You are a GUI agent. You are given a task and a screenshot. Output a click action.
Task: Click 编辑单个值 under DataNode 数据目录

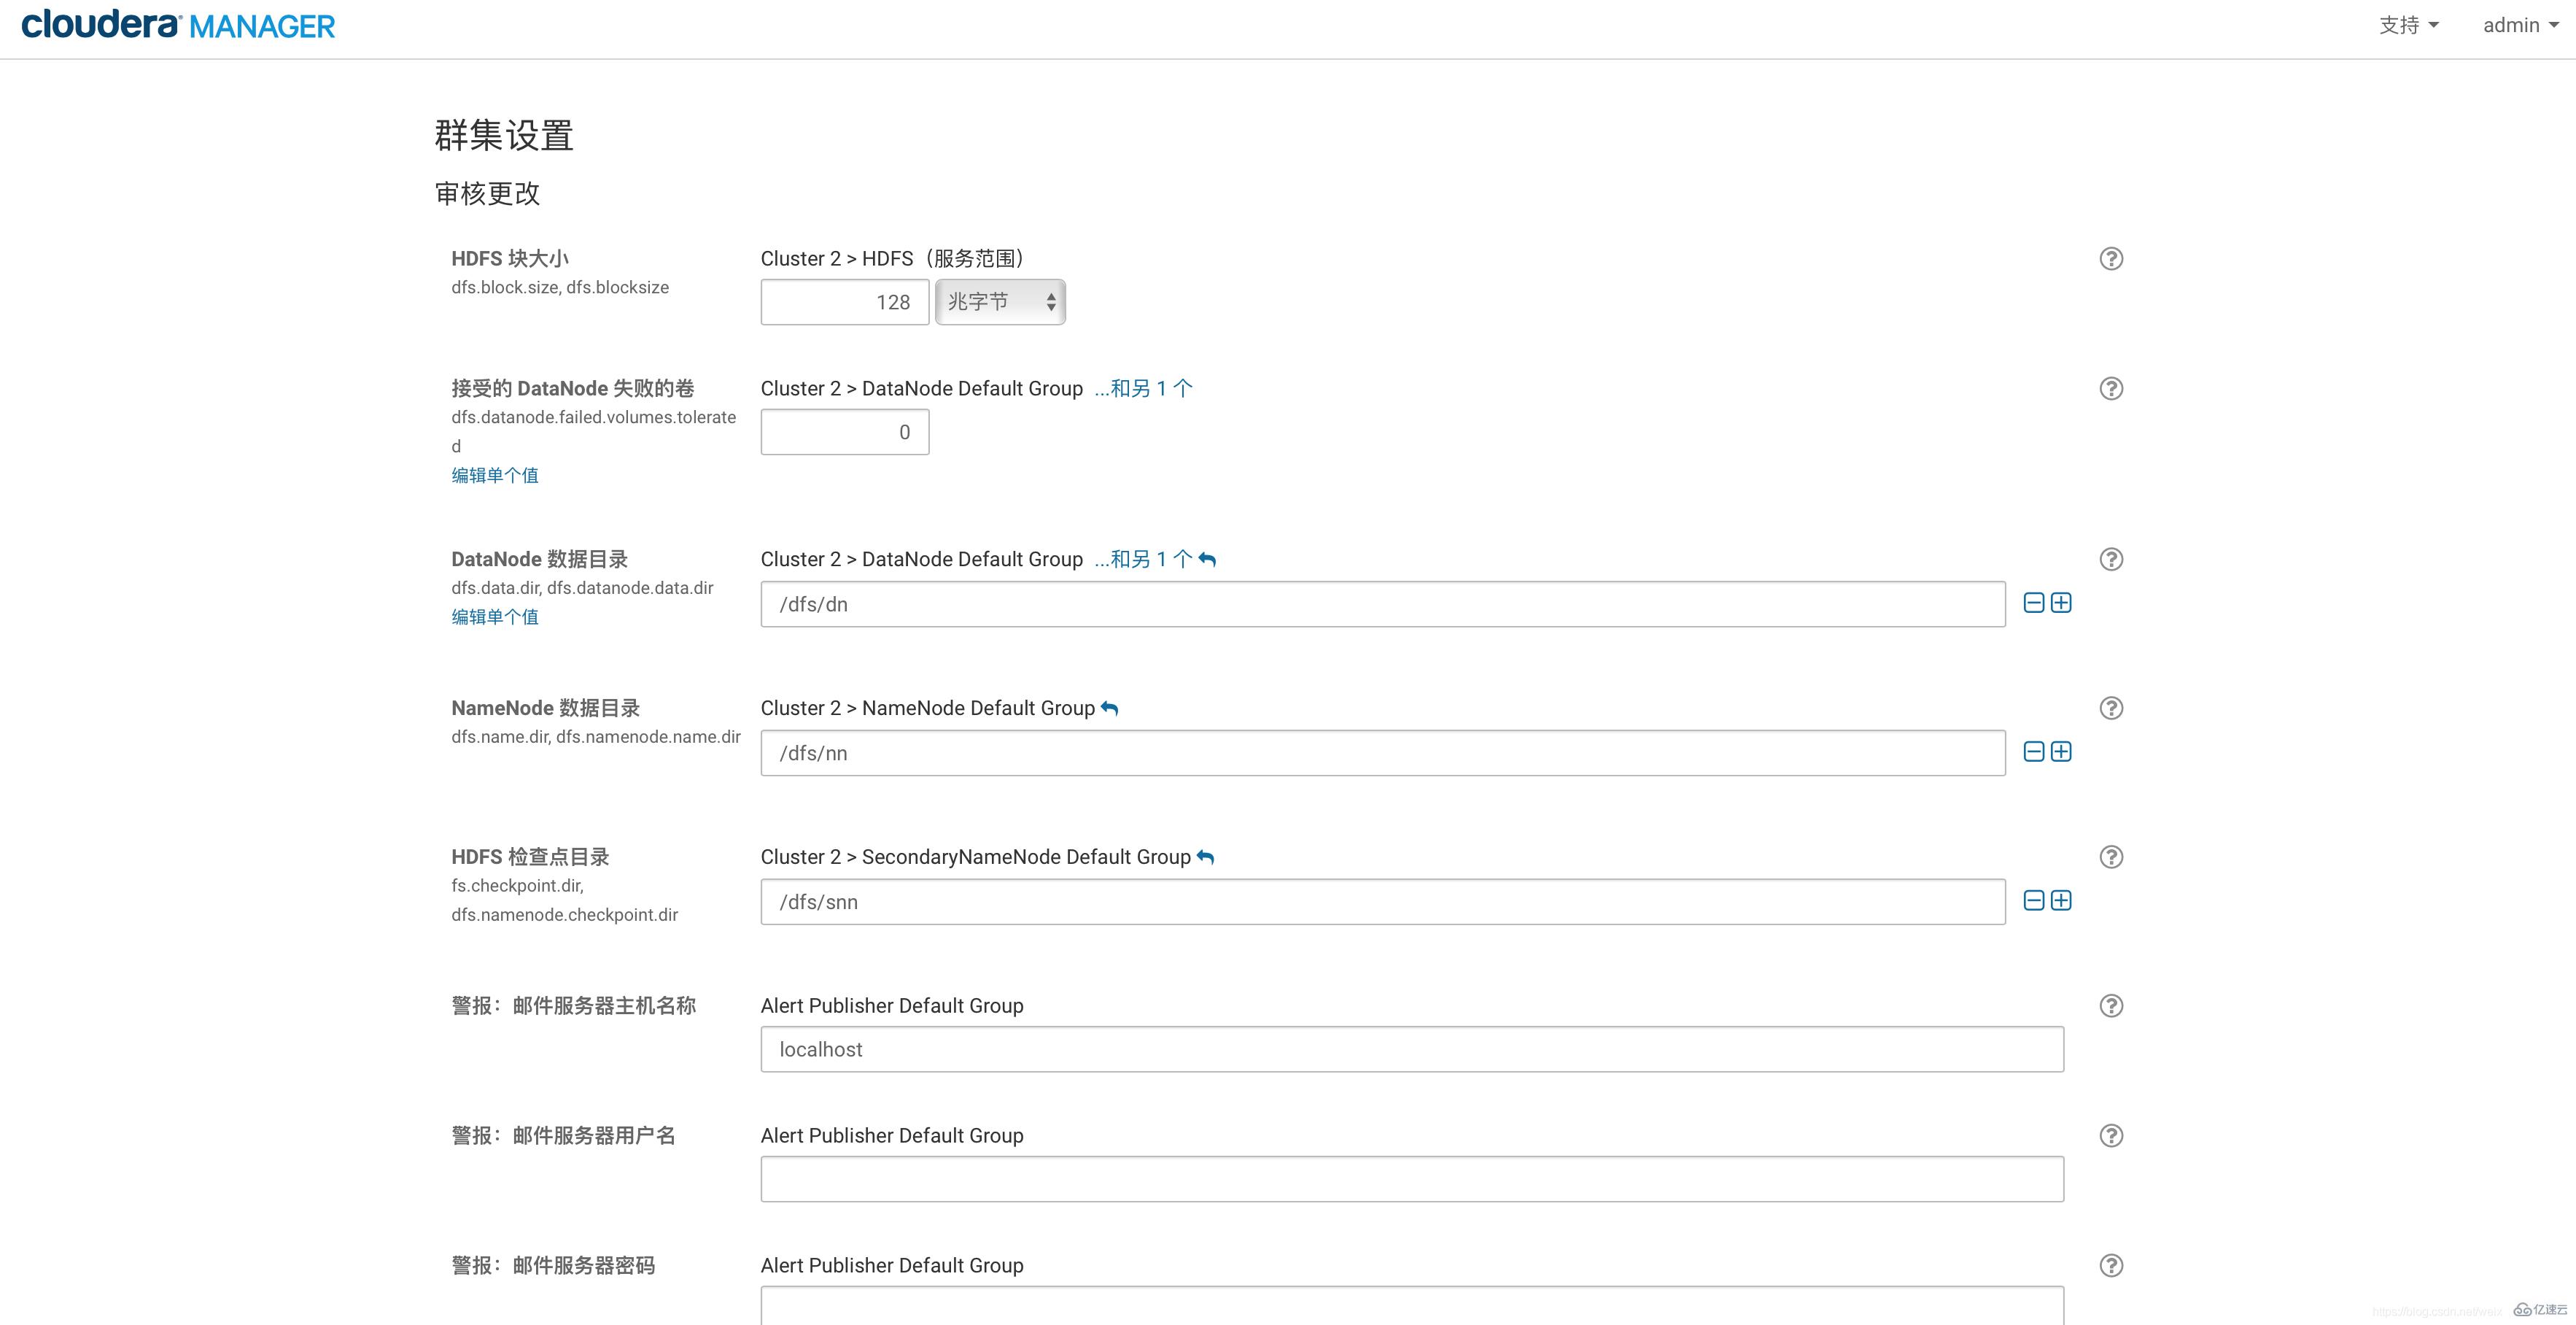(495, 617)
